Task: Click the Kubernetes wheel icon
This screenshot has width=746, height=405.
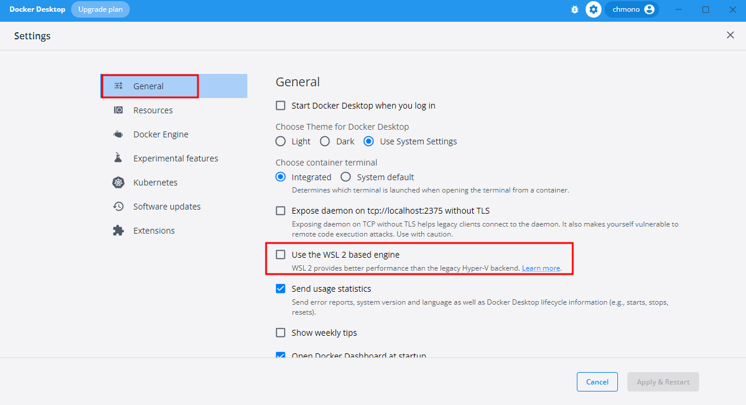Action: 119,183
